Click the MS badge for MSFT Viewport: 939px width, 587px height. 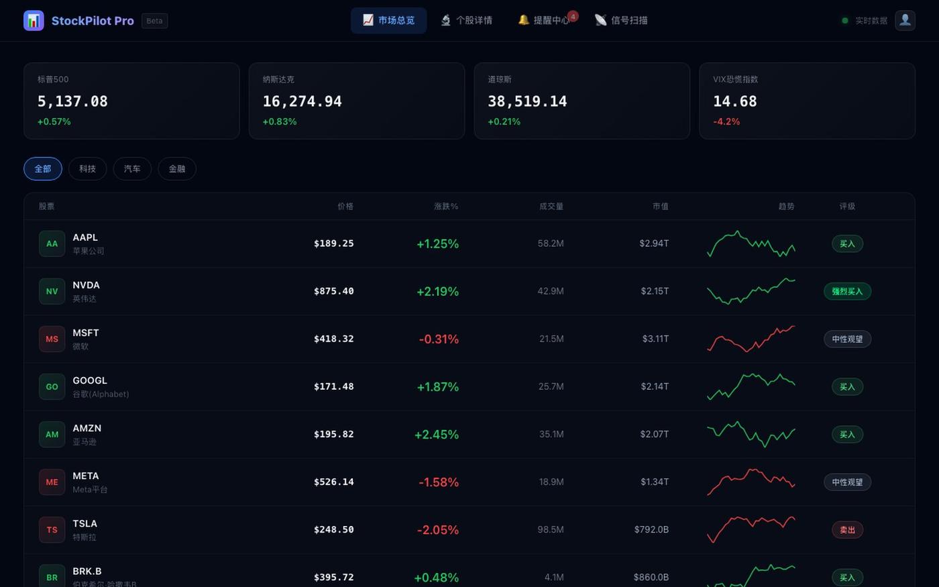click(52, 339)
